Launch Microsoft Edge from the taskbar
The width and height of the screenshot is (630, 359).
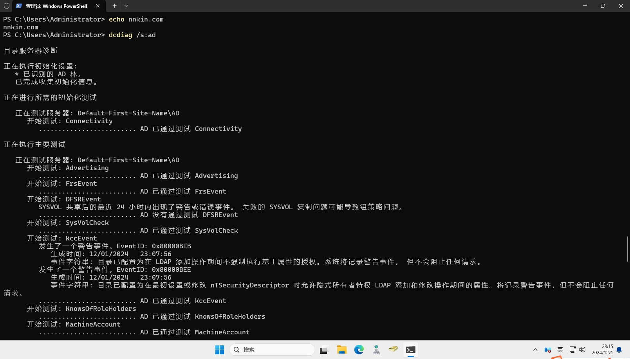click(359, 350)
